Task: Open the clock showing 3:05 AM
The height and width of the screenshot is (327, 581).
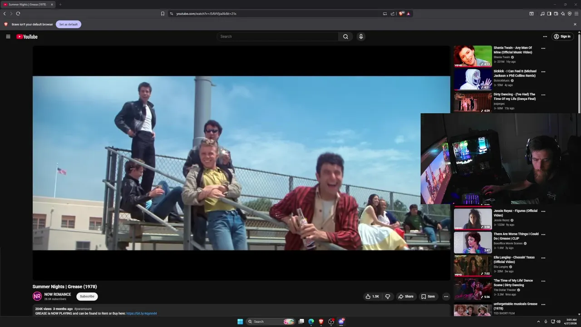Action: click(571, 322)
